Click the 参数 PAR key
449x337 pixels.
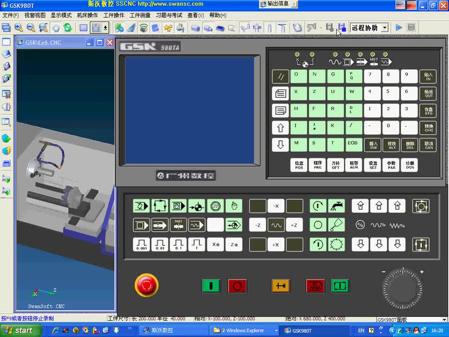coord(391,165)
